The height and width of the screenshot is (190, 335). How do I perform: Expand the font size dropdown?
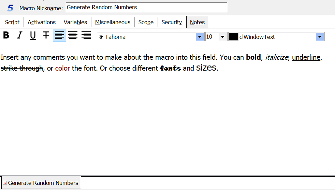[223, 37]
